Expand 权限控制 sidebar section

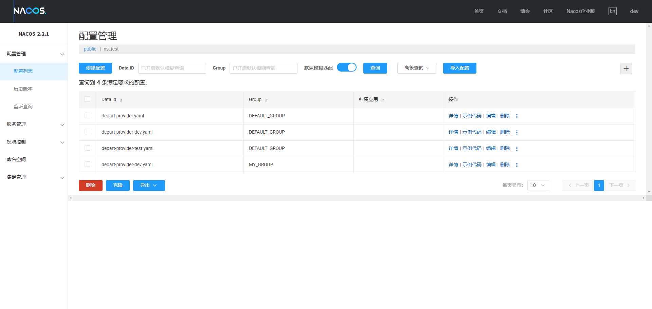click(x=34, y=142)
